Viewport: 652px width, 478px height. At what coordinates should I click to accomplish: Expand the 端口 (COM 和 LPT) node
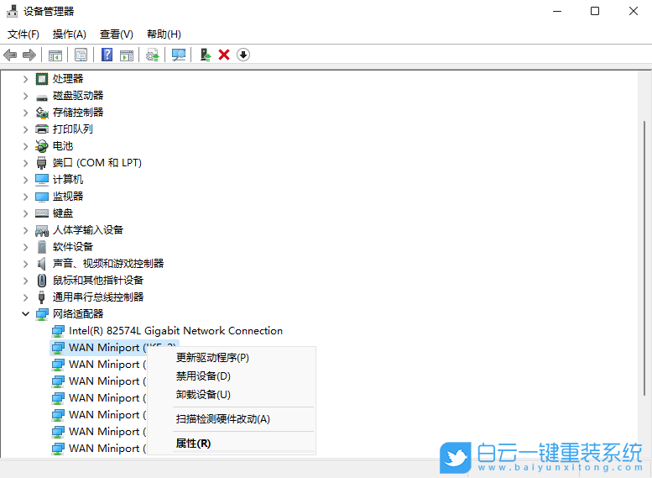click(26, 163)
